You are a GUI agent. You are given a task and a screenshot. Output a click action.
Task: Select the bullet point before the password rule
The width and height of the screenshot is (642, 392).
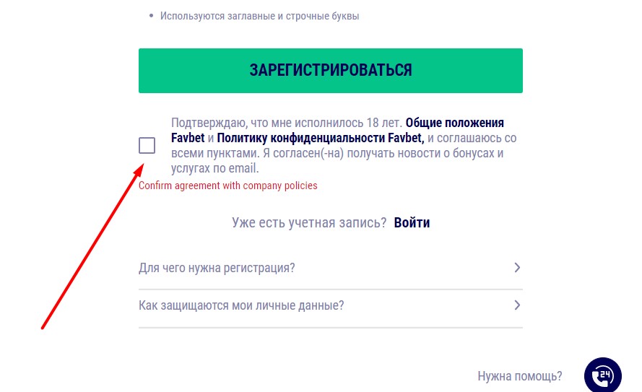click(152, 16)
